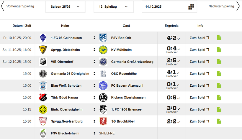This screenshot has height=140, width=242.
Task: Click the Türk Gücü Hanau crest
Action: (x=43, y=98)
